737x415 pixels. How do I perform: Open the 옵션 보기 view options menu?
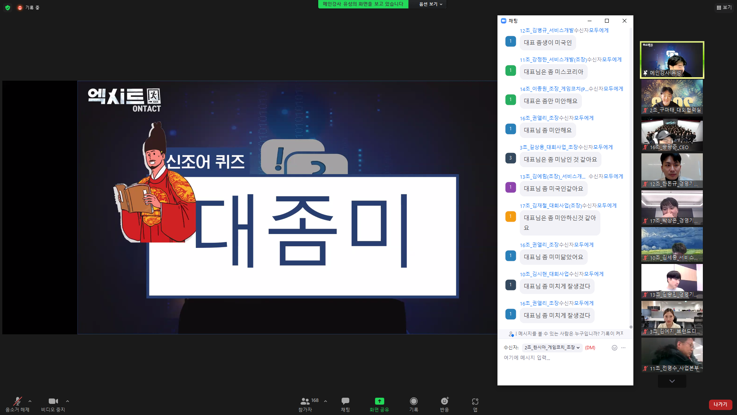431,4
